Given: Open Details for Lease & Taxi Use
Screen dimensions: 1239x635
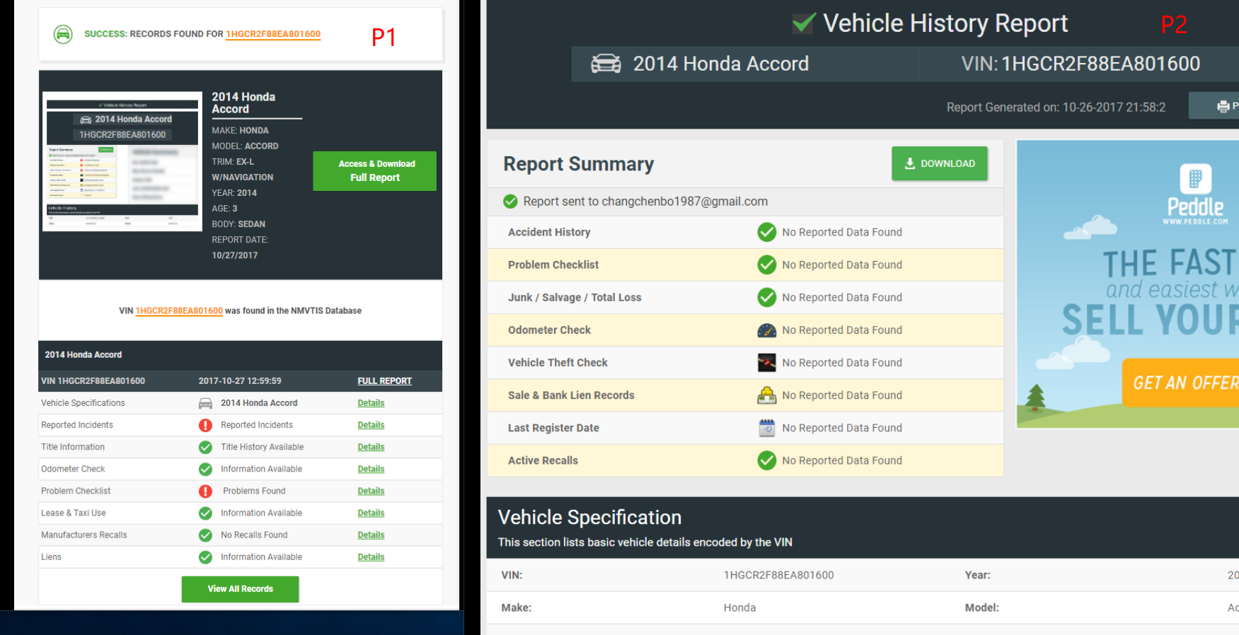Looking at the screenshot, I should coord(371,513).
